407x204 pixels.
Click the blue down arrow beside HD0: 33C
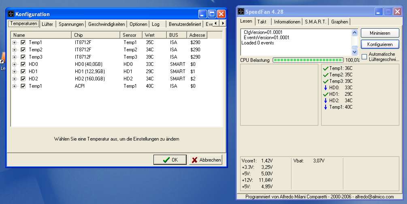(326, 88)
